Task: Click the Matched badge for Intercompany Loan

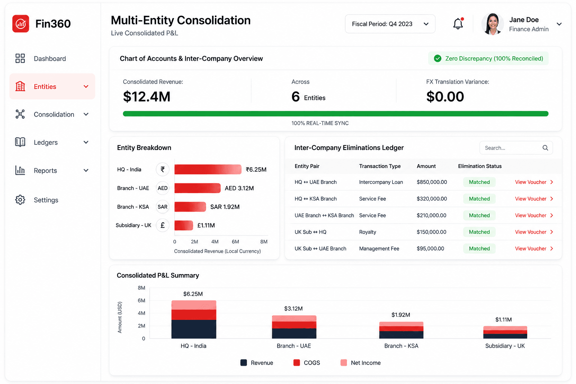Action: tap(479, 182)
